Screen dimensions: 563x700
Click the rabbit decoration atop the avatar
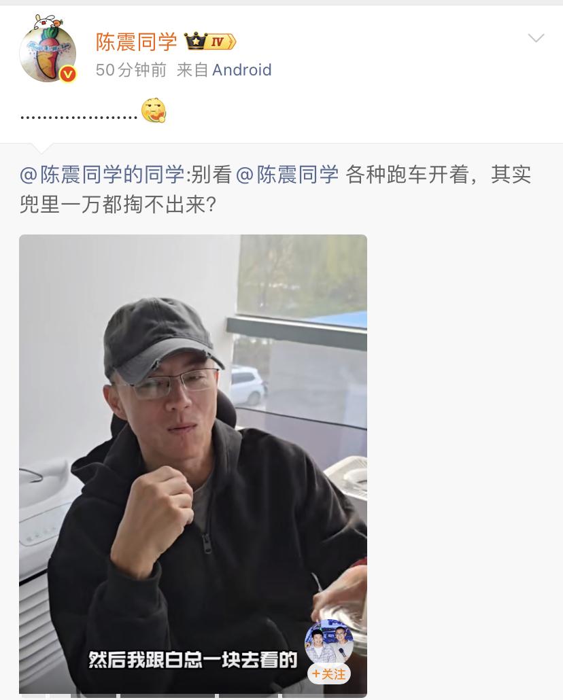(x=48, y=22)
